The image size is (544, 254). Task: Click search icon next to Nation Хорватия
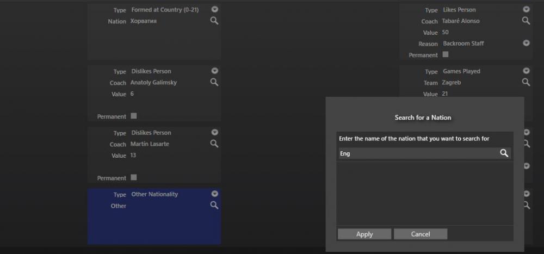(x=214, y=21)
